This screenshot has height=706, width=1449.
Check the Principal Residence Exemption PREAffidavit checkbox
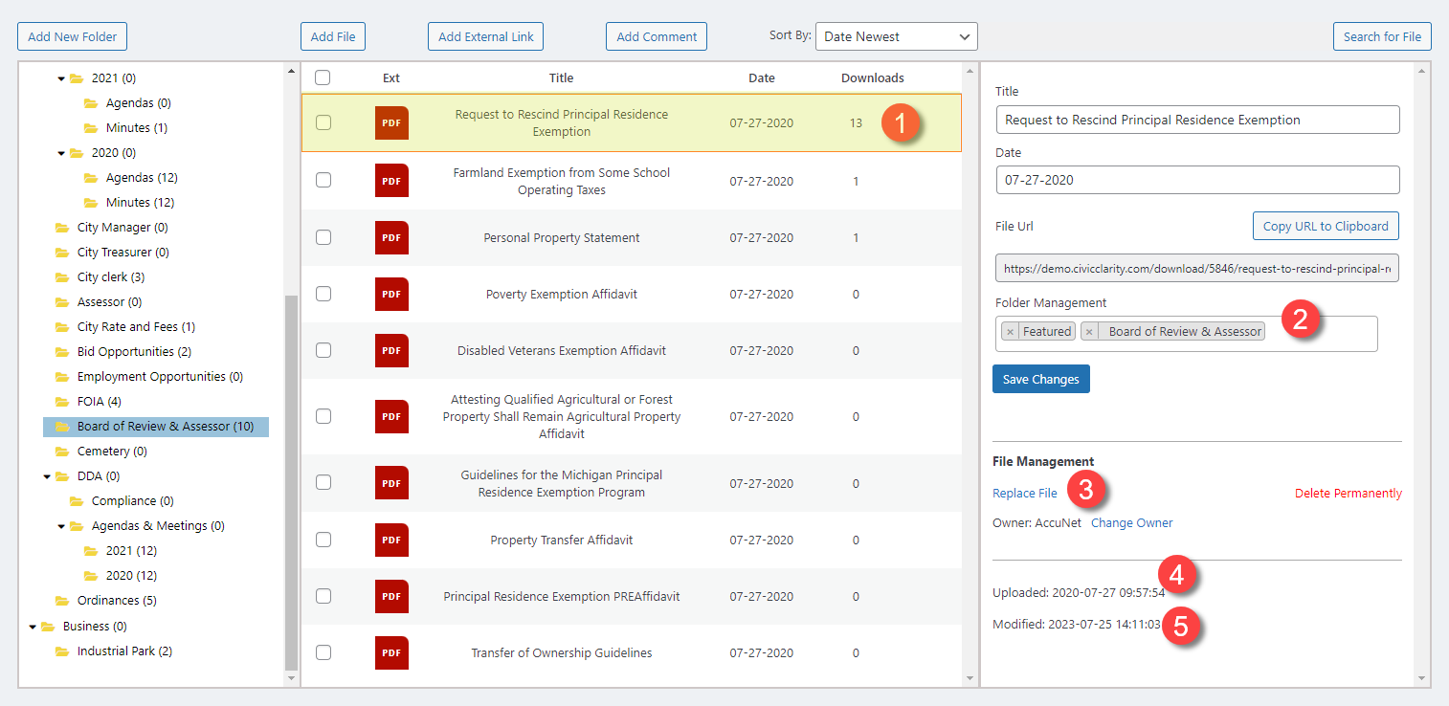coord(323,596)
